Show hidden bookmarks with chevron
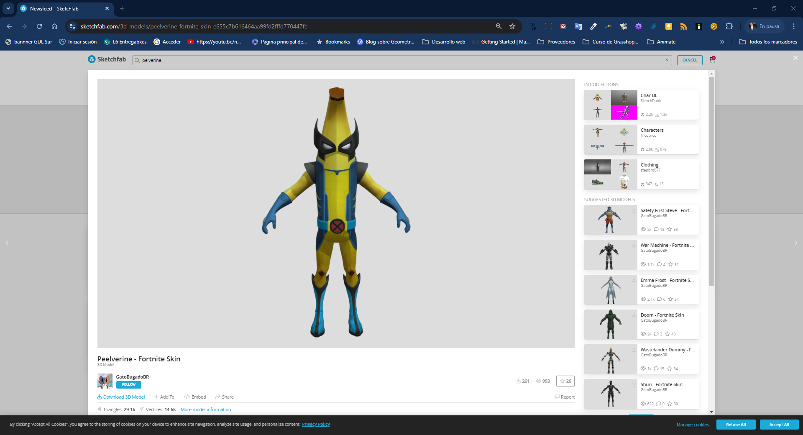 [x=722, y=42]
